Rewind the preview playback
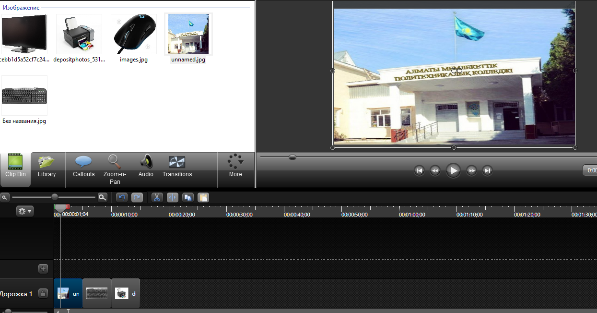 435,170
